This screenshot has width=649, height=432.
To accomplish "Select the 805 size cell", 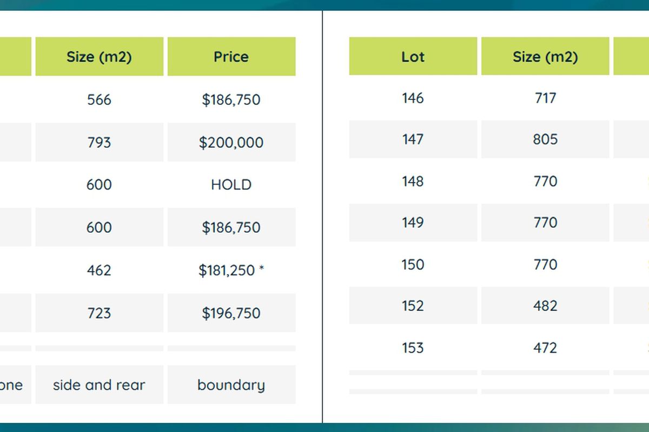I will [x=545, y=139].
